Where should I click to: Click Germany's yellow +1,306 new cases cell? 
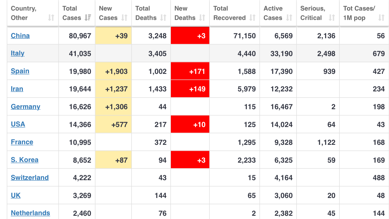coord(113,107)
